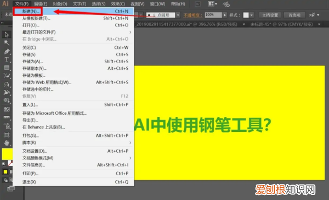Select the Type tool
This screenshot has height=200, width=329.
[7, 59]
